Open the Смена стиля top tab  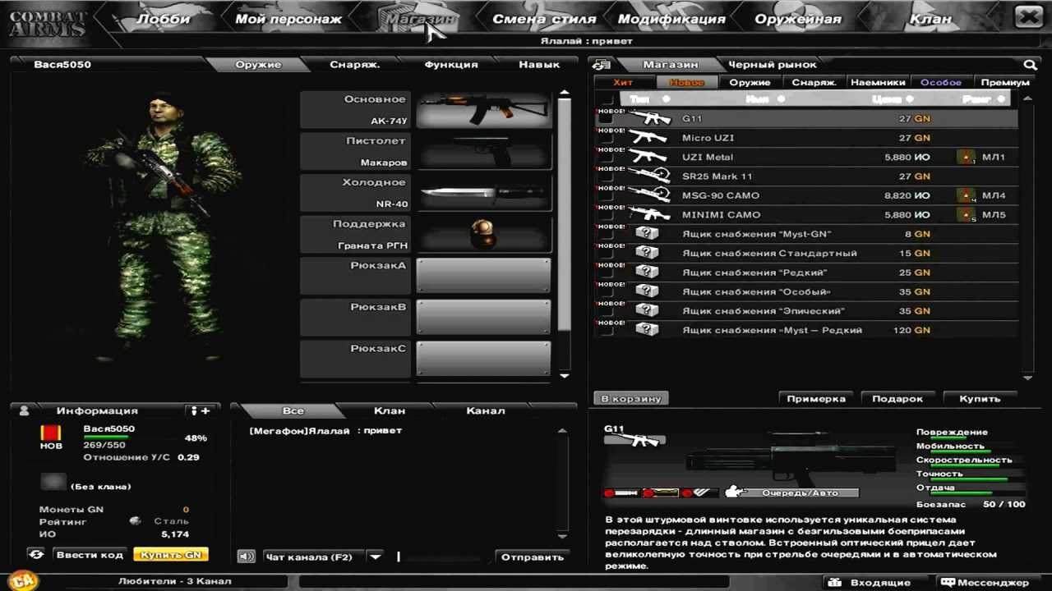[x=544, y=19]
